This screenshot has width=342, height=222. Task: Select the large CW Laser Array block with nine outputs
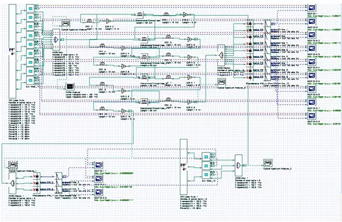click(13, 51)
